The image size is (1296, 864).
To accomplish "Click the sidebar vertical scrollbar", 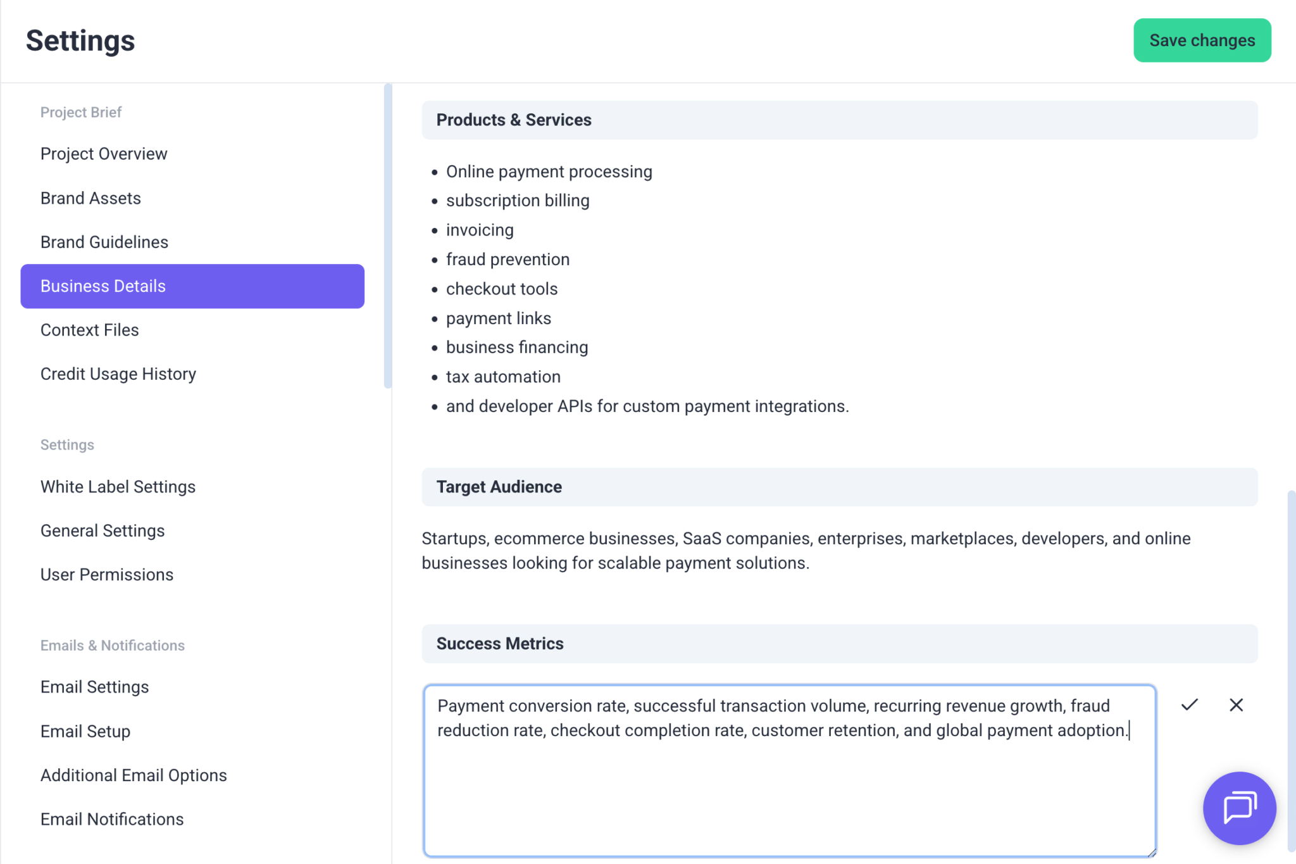I will pyautogui.click(x=388, y=235).
